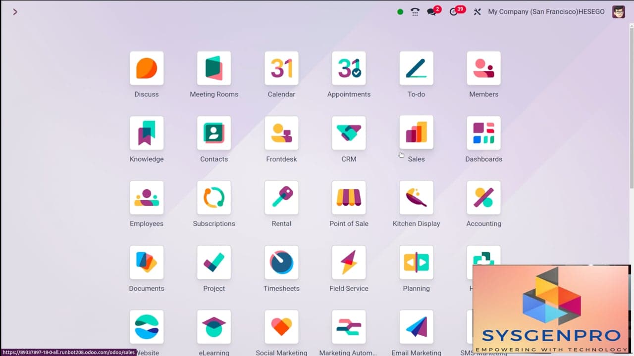Open the Members app
Viewport: 634px width, 356px height.
point(483,68)
